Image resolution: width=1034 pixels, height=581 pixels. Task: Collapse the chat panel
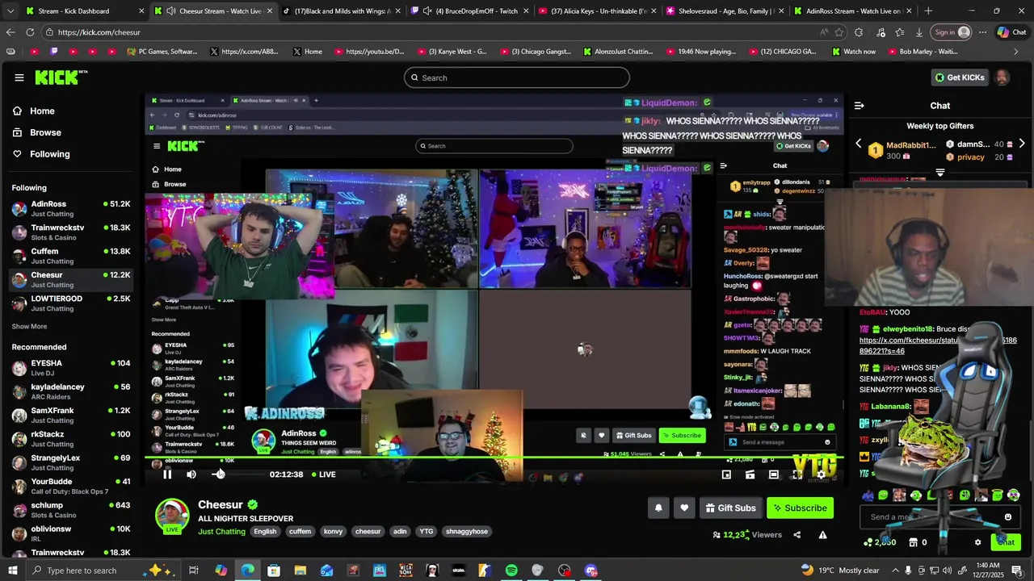(860, 106)
